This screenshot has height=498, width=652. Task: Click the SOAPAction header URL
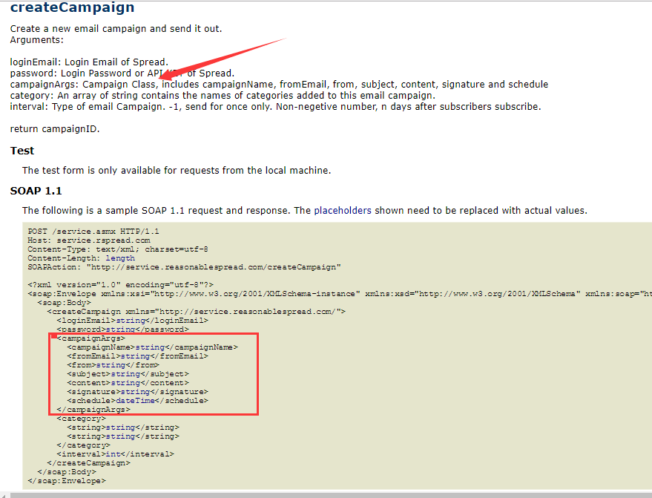click(x=214, y=266)
